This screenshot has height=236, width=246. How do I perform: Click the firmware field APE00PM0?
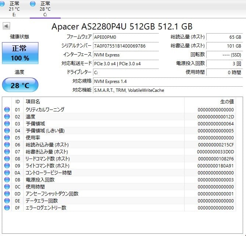125,37
